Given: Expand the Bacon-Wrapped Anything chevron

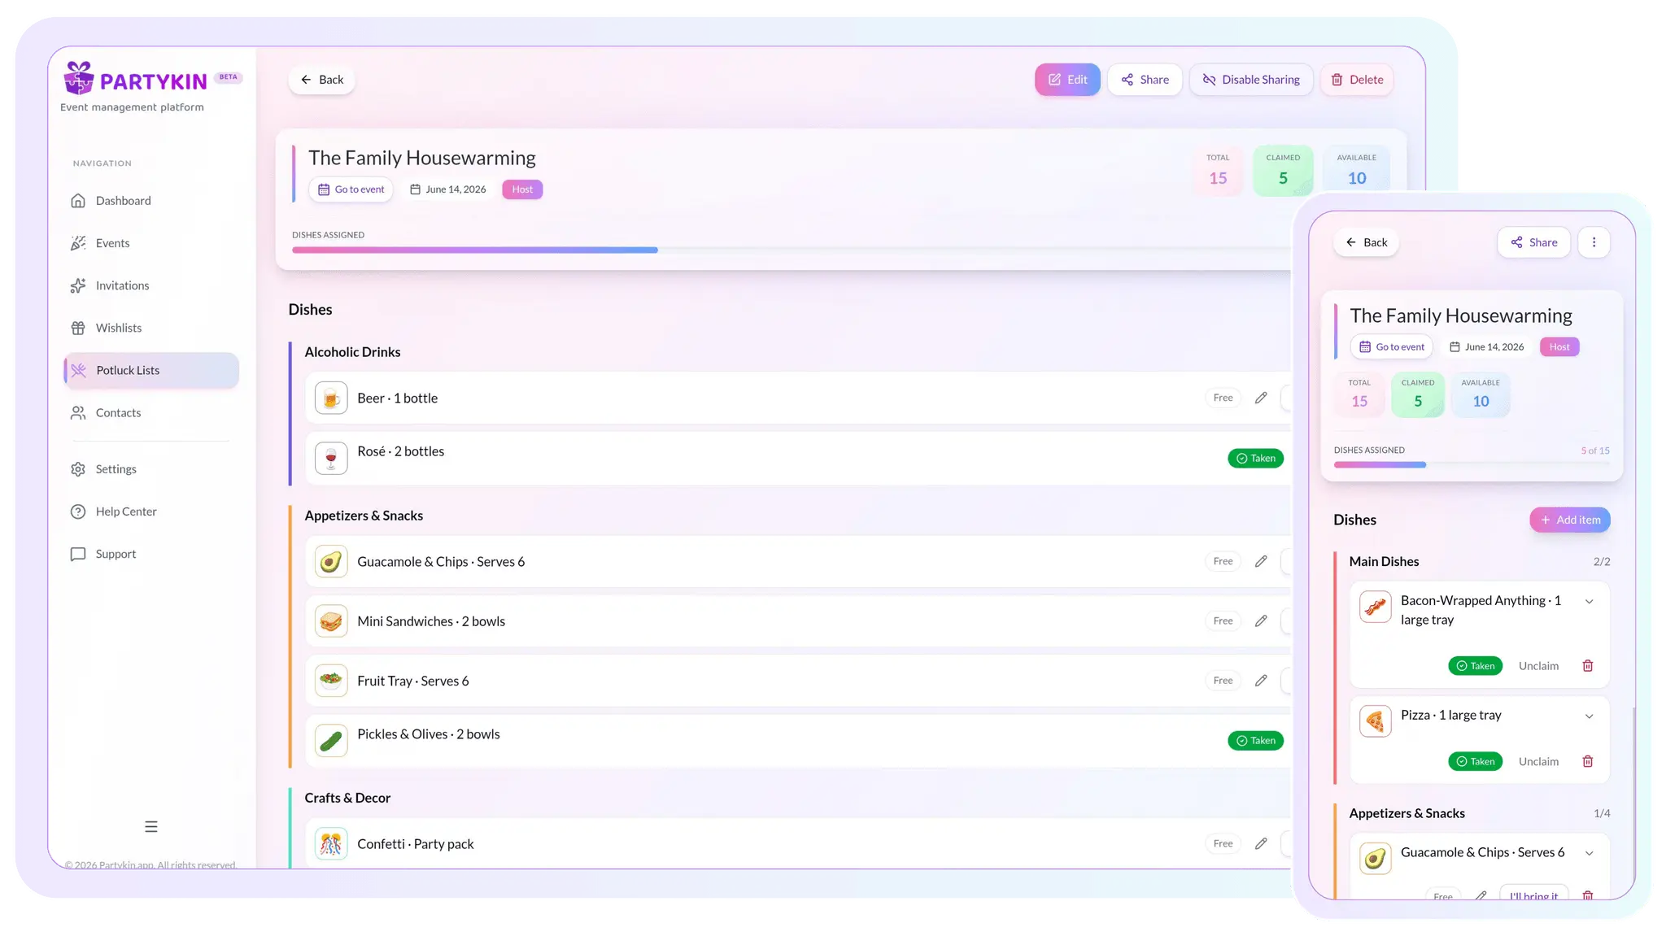Looking at the screenshot, I should point(1589,602).
